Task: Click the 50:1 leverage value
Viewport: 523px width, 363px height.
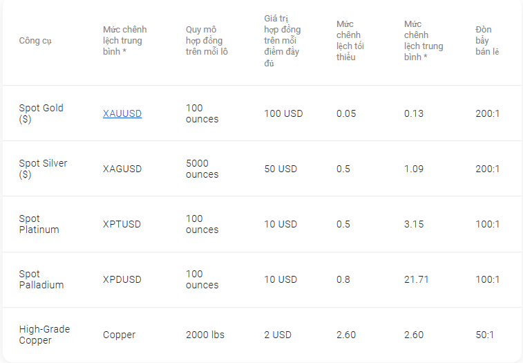Action: pyautogui.click(x=484, y=335)
